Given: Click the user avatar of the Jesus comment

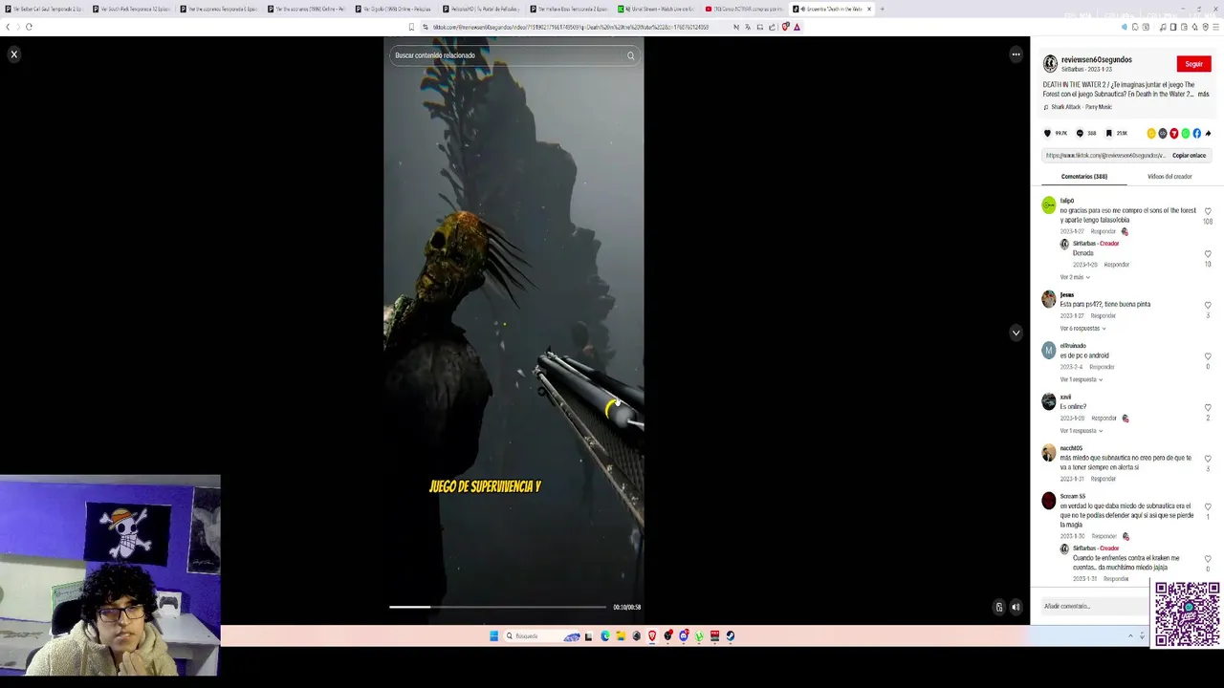Looking at the screenshot, I should click(x=1049, y=299).
